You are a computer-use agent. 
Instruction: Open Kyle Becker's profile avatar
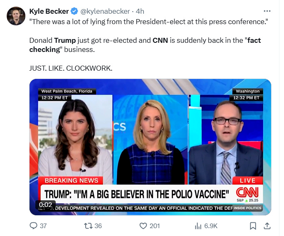(16, 16)
